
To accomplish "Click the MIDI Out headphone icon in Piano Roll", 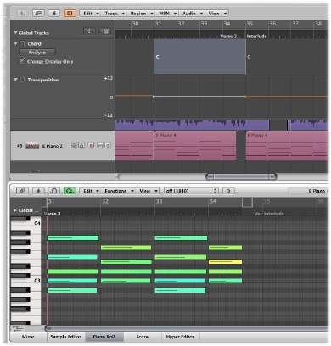I will coord(54,191).
